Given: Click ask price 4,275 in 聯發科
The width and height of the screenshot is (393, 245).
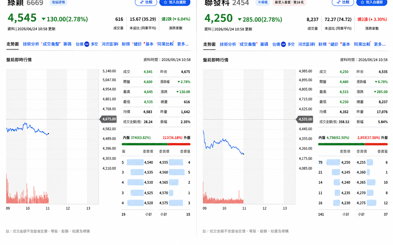Looking at the screenshot, I should point(361,203).
